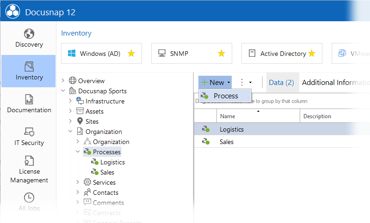Viewport: 370px width, 223px height.
Task: Toggle the favorite star on Windows (AD)
Action: click(131, 53)
